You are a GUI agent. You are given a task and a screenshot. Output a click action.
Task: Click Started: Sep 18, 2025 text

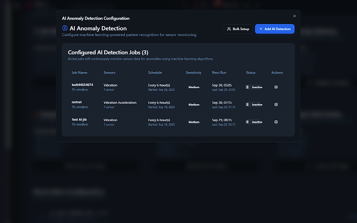pos(161,107)
